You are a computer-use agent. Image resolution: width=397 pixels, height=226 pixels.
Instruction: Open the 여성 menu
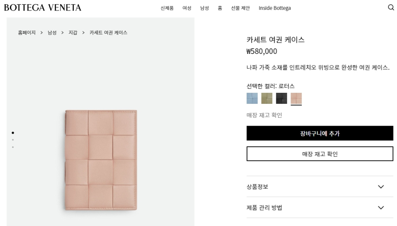pyautogui.click(x=187, y=8)
